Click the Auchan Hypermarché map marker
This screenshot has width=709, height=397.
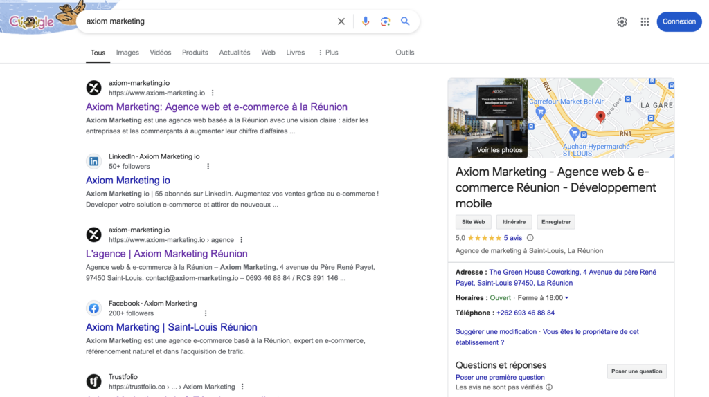tap(574, 133)
